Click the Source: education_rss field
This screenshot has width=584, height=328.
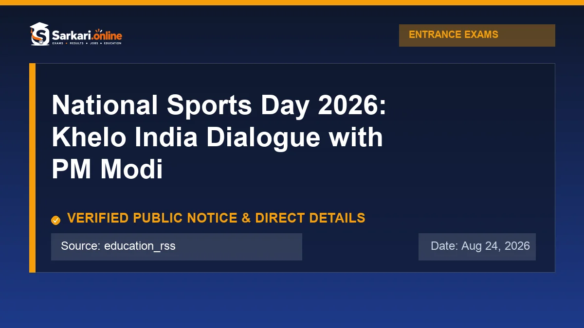click(x=177, y=247)
